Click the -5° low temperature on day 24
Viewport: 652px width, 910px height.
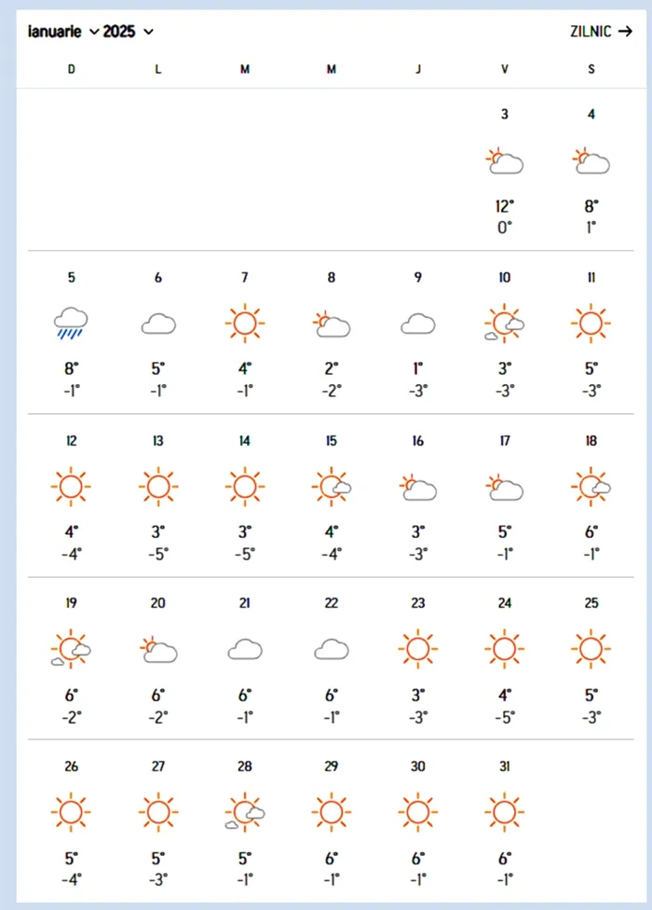(504, 717)
